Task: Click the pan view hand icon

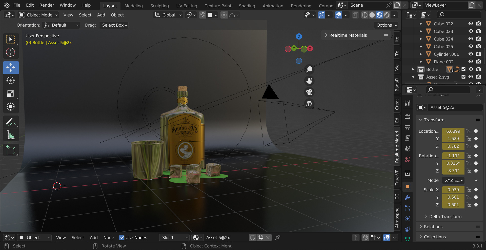Action: 309,81
